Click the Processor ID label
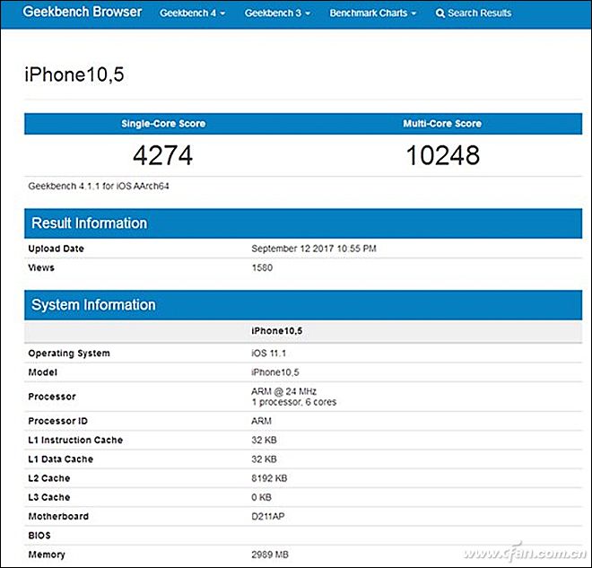This screenshot has height=568, width=592. [57, 421]
